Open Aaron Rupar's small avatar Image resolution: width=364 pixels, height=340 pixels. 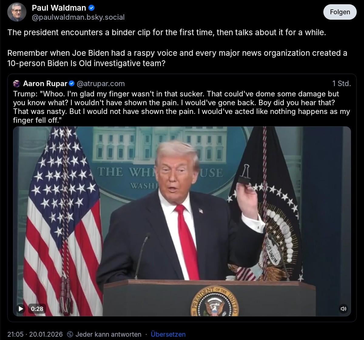pyautogui.click(x=17, y=83)
